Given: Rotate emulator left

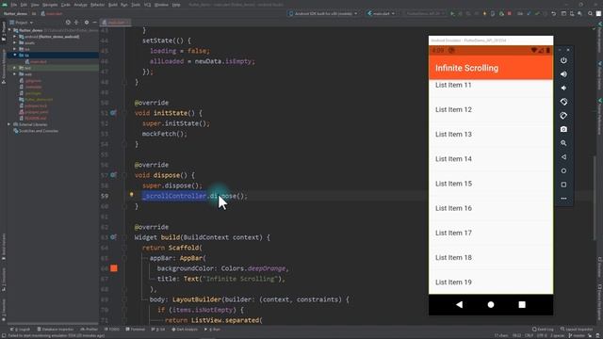Looking at the screenshot, I should coord(563,102).
